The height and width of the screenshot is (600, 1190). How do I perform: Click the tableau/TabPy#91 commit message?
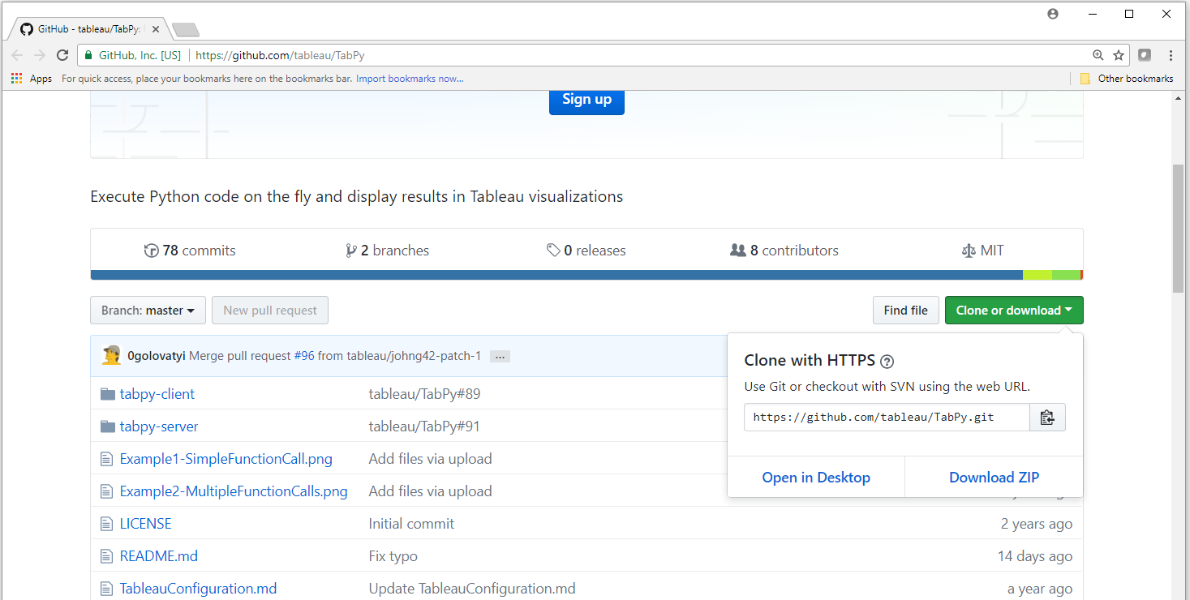click(x=425, y=426)
